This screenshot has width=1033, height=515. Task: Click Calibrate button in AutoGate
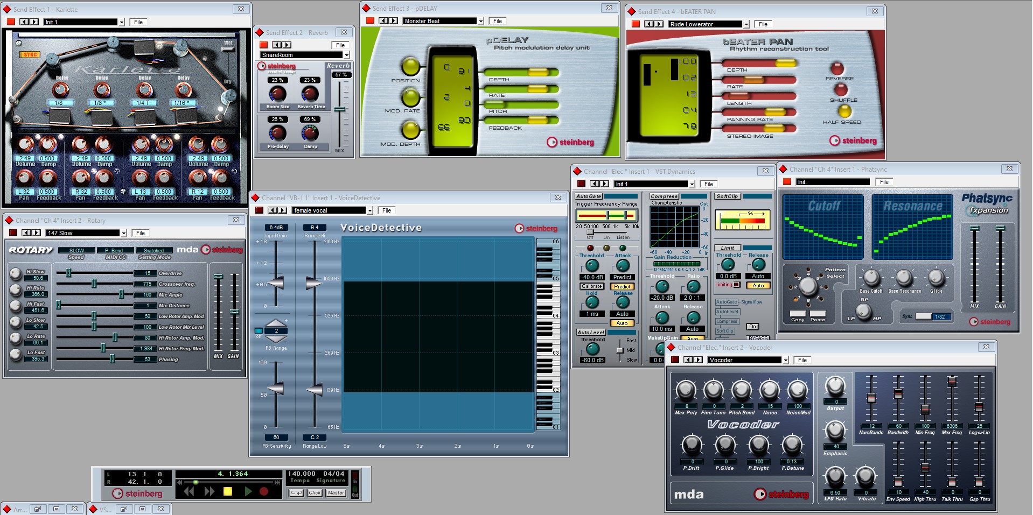pyautogui.click(x=591, y=286)
